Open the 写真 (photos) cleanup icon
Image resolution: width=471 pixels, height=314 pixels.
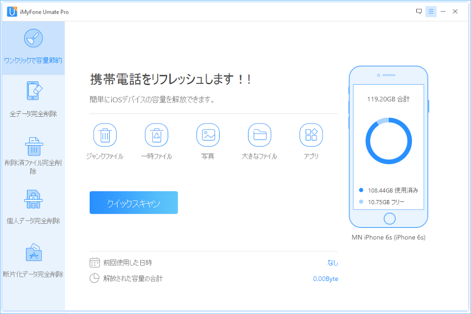coord(208,134)
